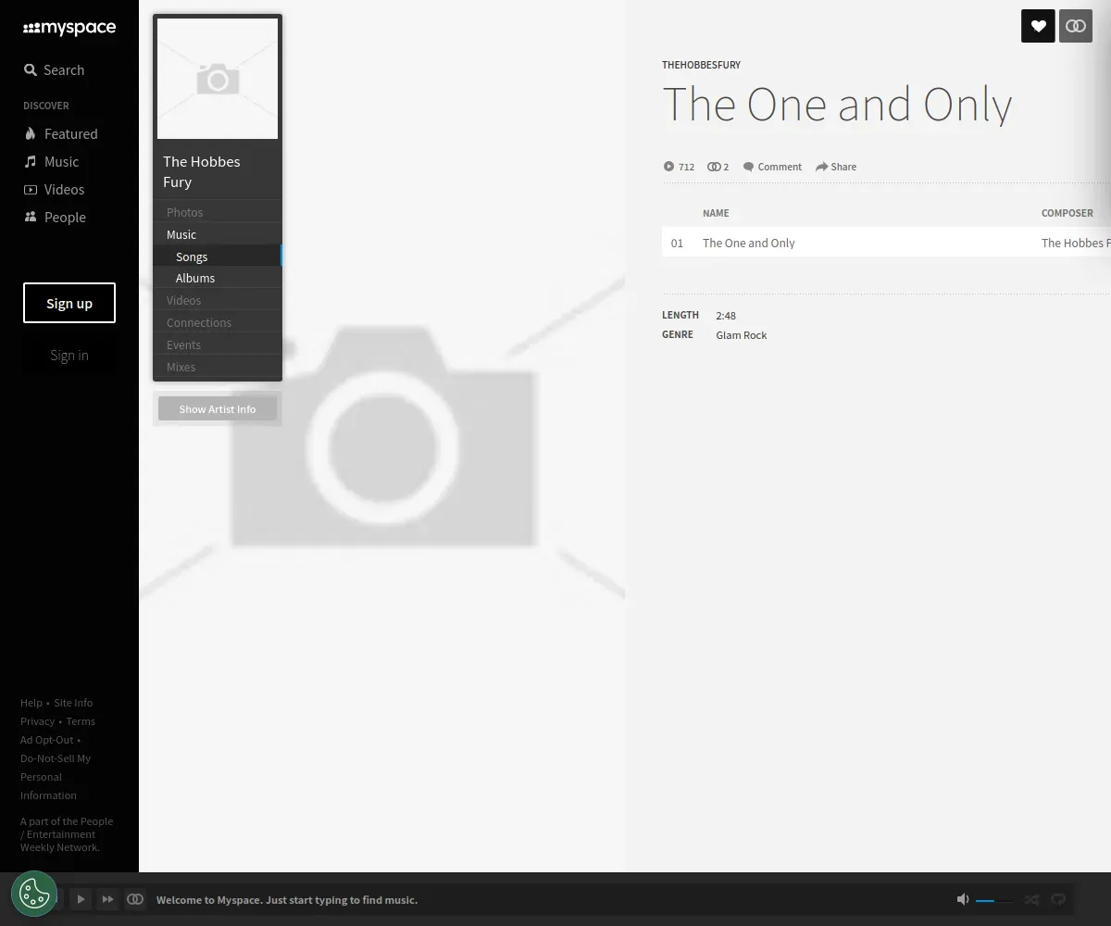The height and width of the screenshot is (926, 1111).
Task: Click The One and Only title heading
Action: (x=837, y=104)
